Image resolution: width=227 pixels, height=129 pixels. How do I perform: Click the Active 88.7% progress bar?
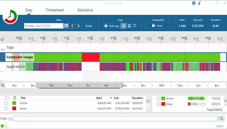(x=197, y=98)
